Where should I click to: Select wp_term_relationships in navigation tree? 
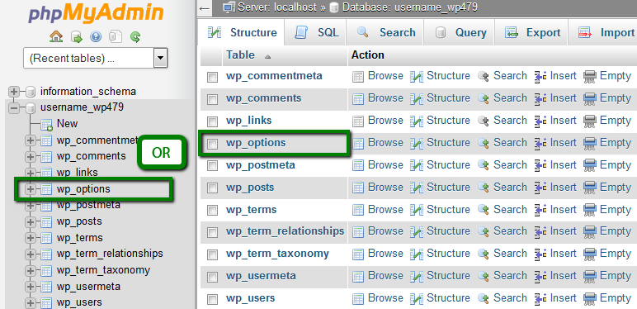coord(110,254)
